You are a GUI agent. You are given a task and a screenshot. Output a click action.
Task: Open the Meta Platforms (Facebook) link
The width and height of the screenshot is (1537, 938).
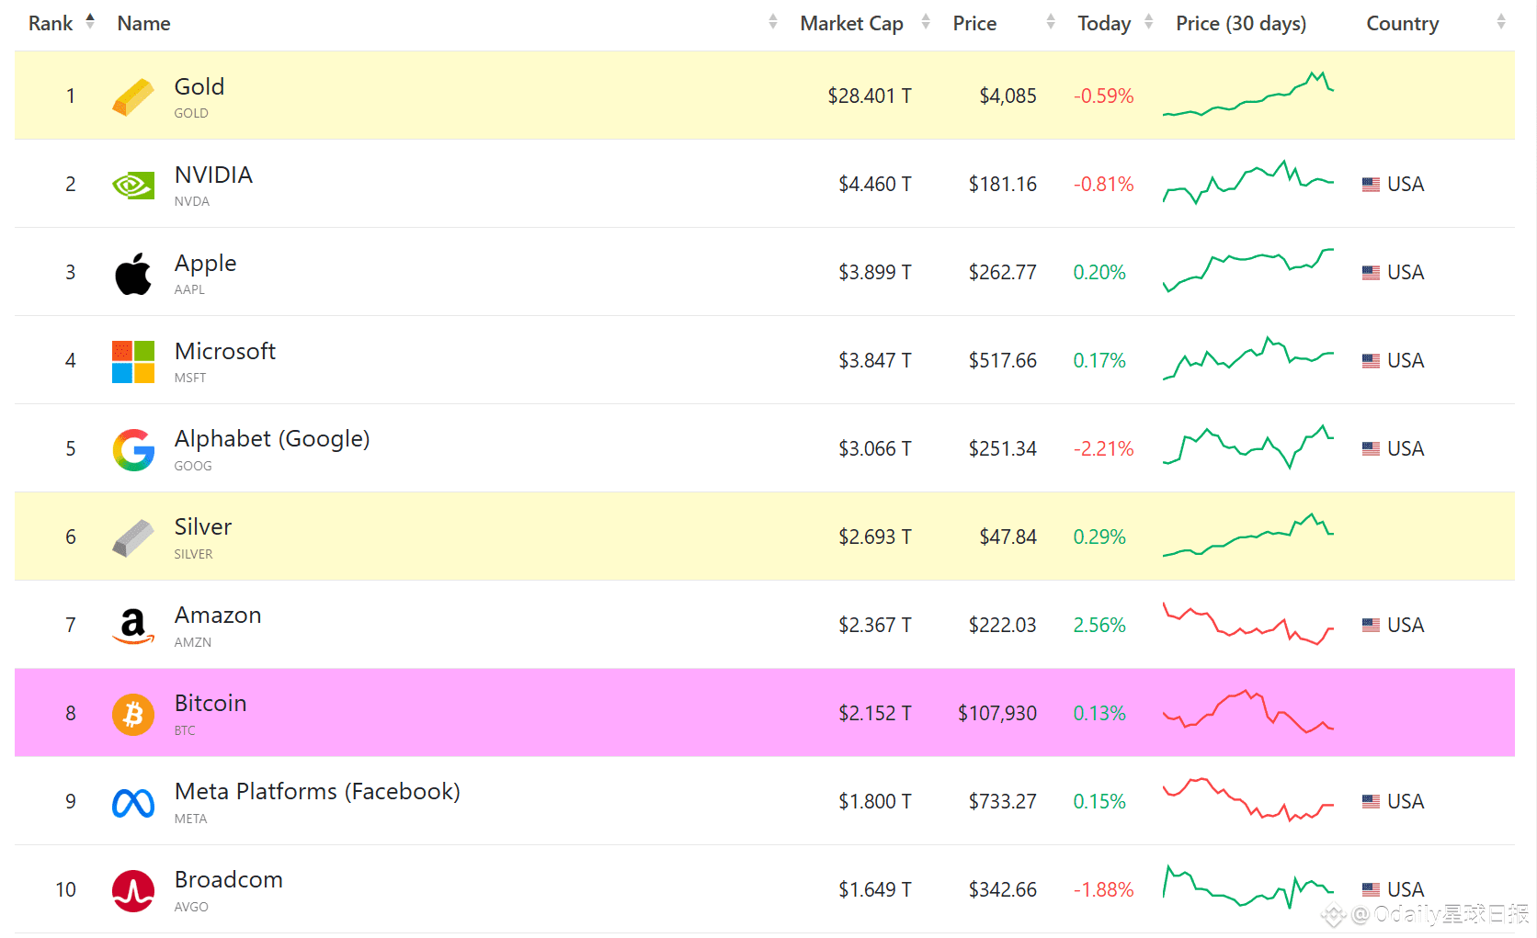click(x=317, y=792)
